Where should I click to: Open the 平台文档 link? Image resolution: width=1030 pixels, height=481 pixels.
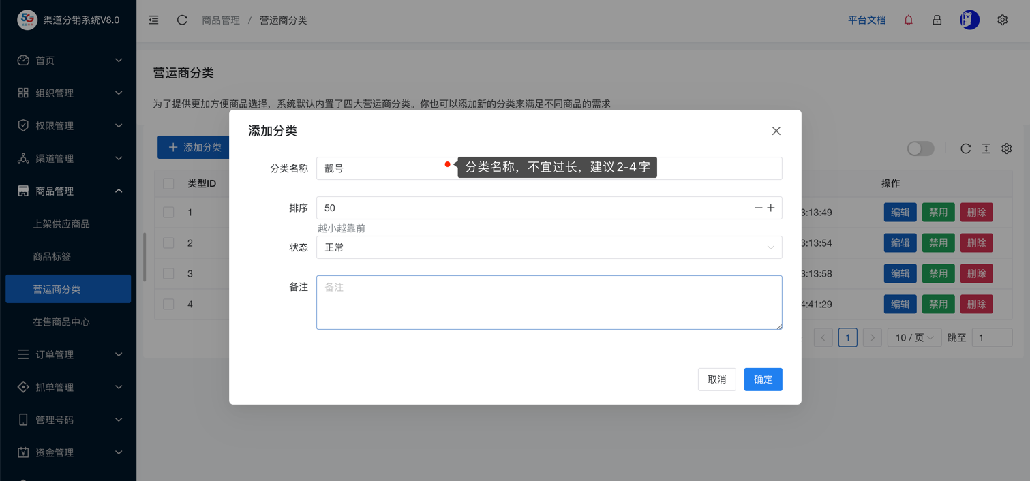pyautogui.click(x=866, y=20)
